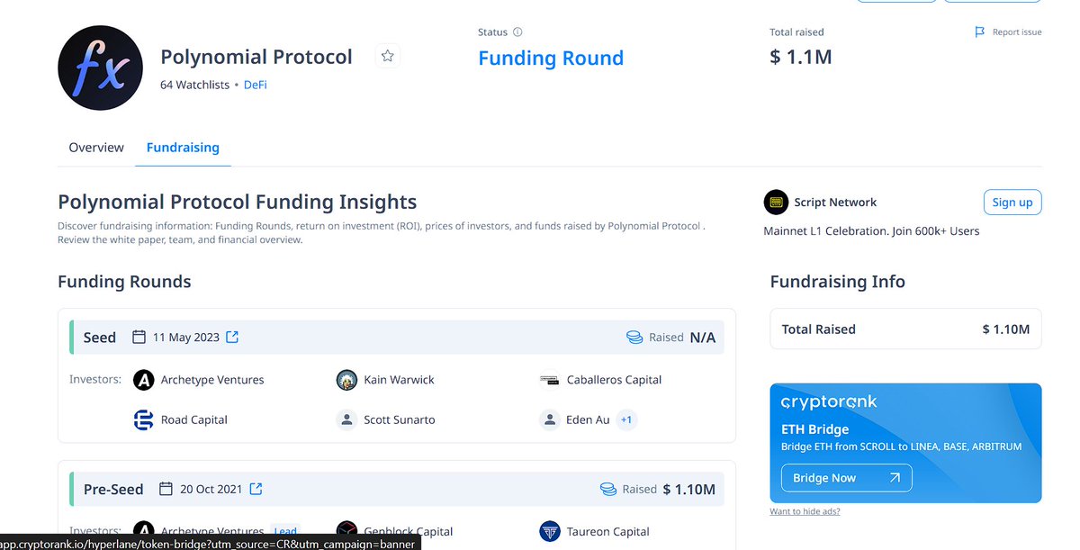The width and height of the screenshot is (1080, 550).
Task: Open the Caballeros Capital investor name
Action: click(614, 380)
